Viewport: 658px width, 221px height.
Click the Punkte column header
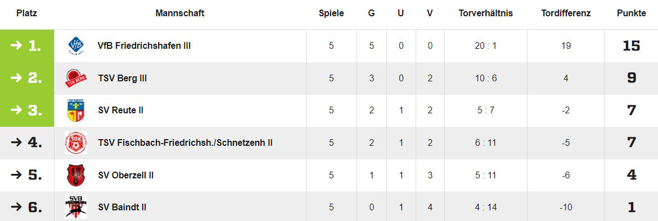631,13
